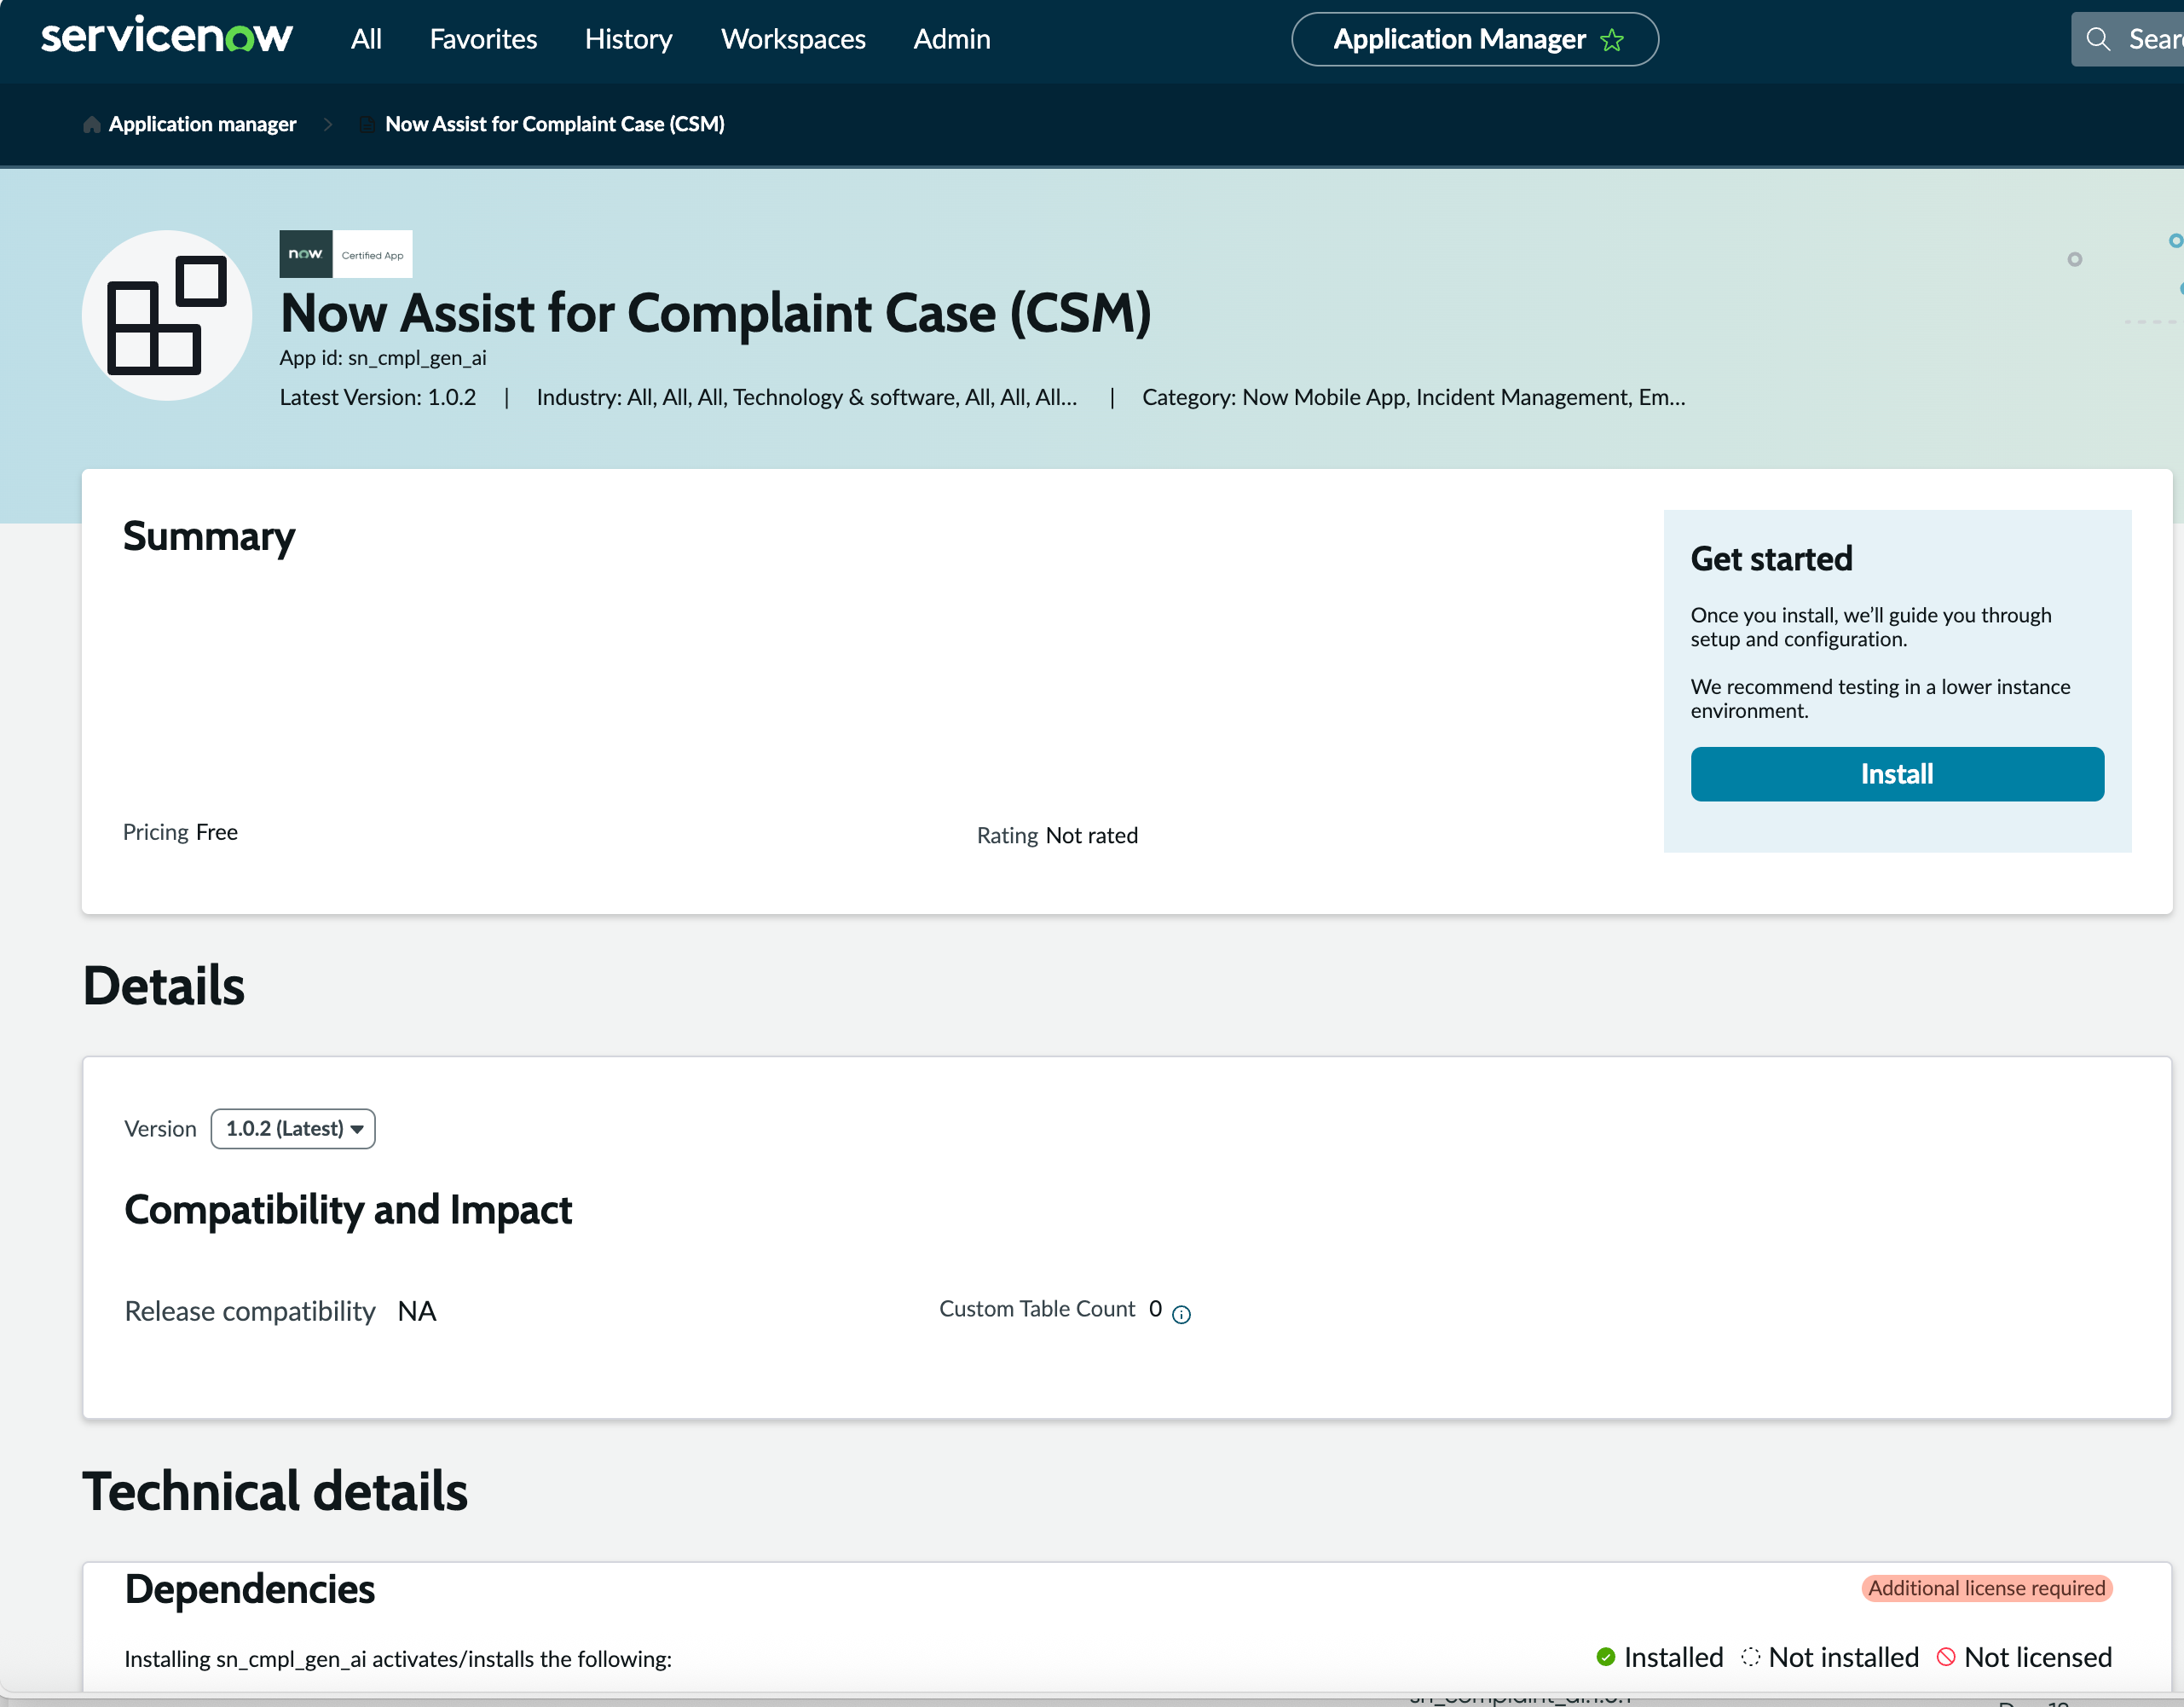Click the application logo tile icon
2184x1707 pixels.
tap(167, 315)
